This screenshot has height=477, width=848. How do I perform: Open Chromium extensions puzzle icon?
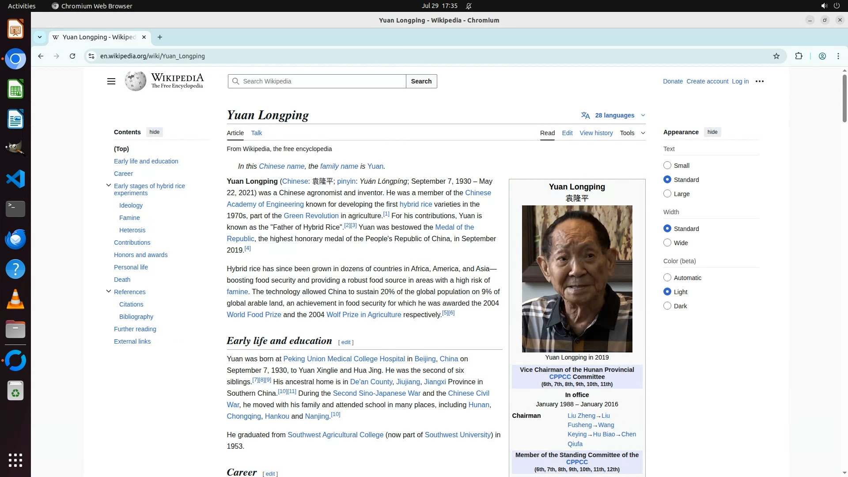pos(799,56)
